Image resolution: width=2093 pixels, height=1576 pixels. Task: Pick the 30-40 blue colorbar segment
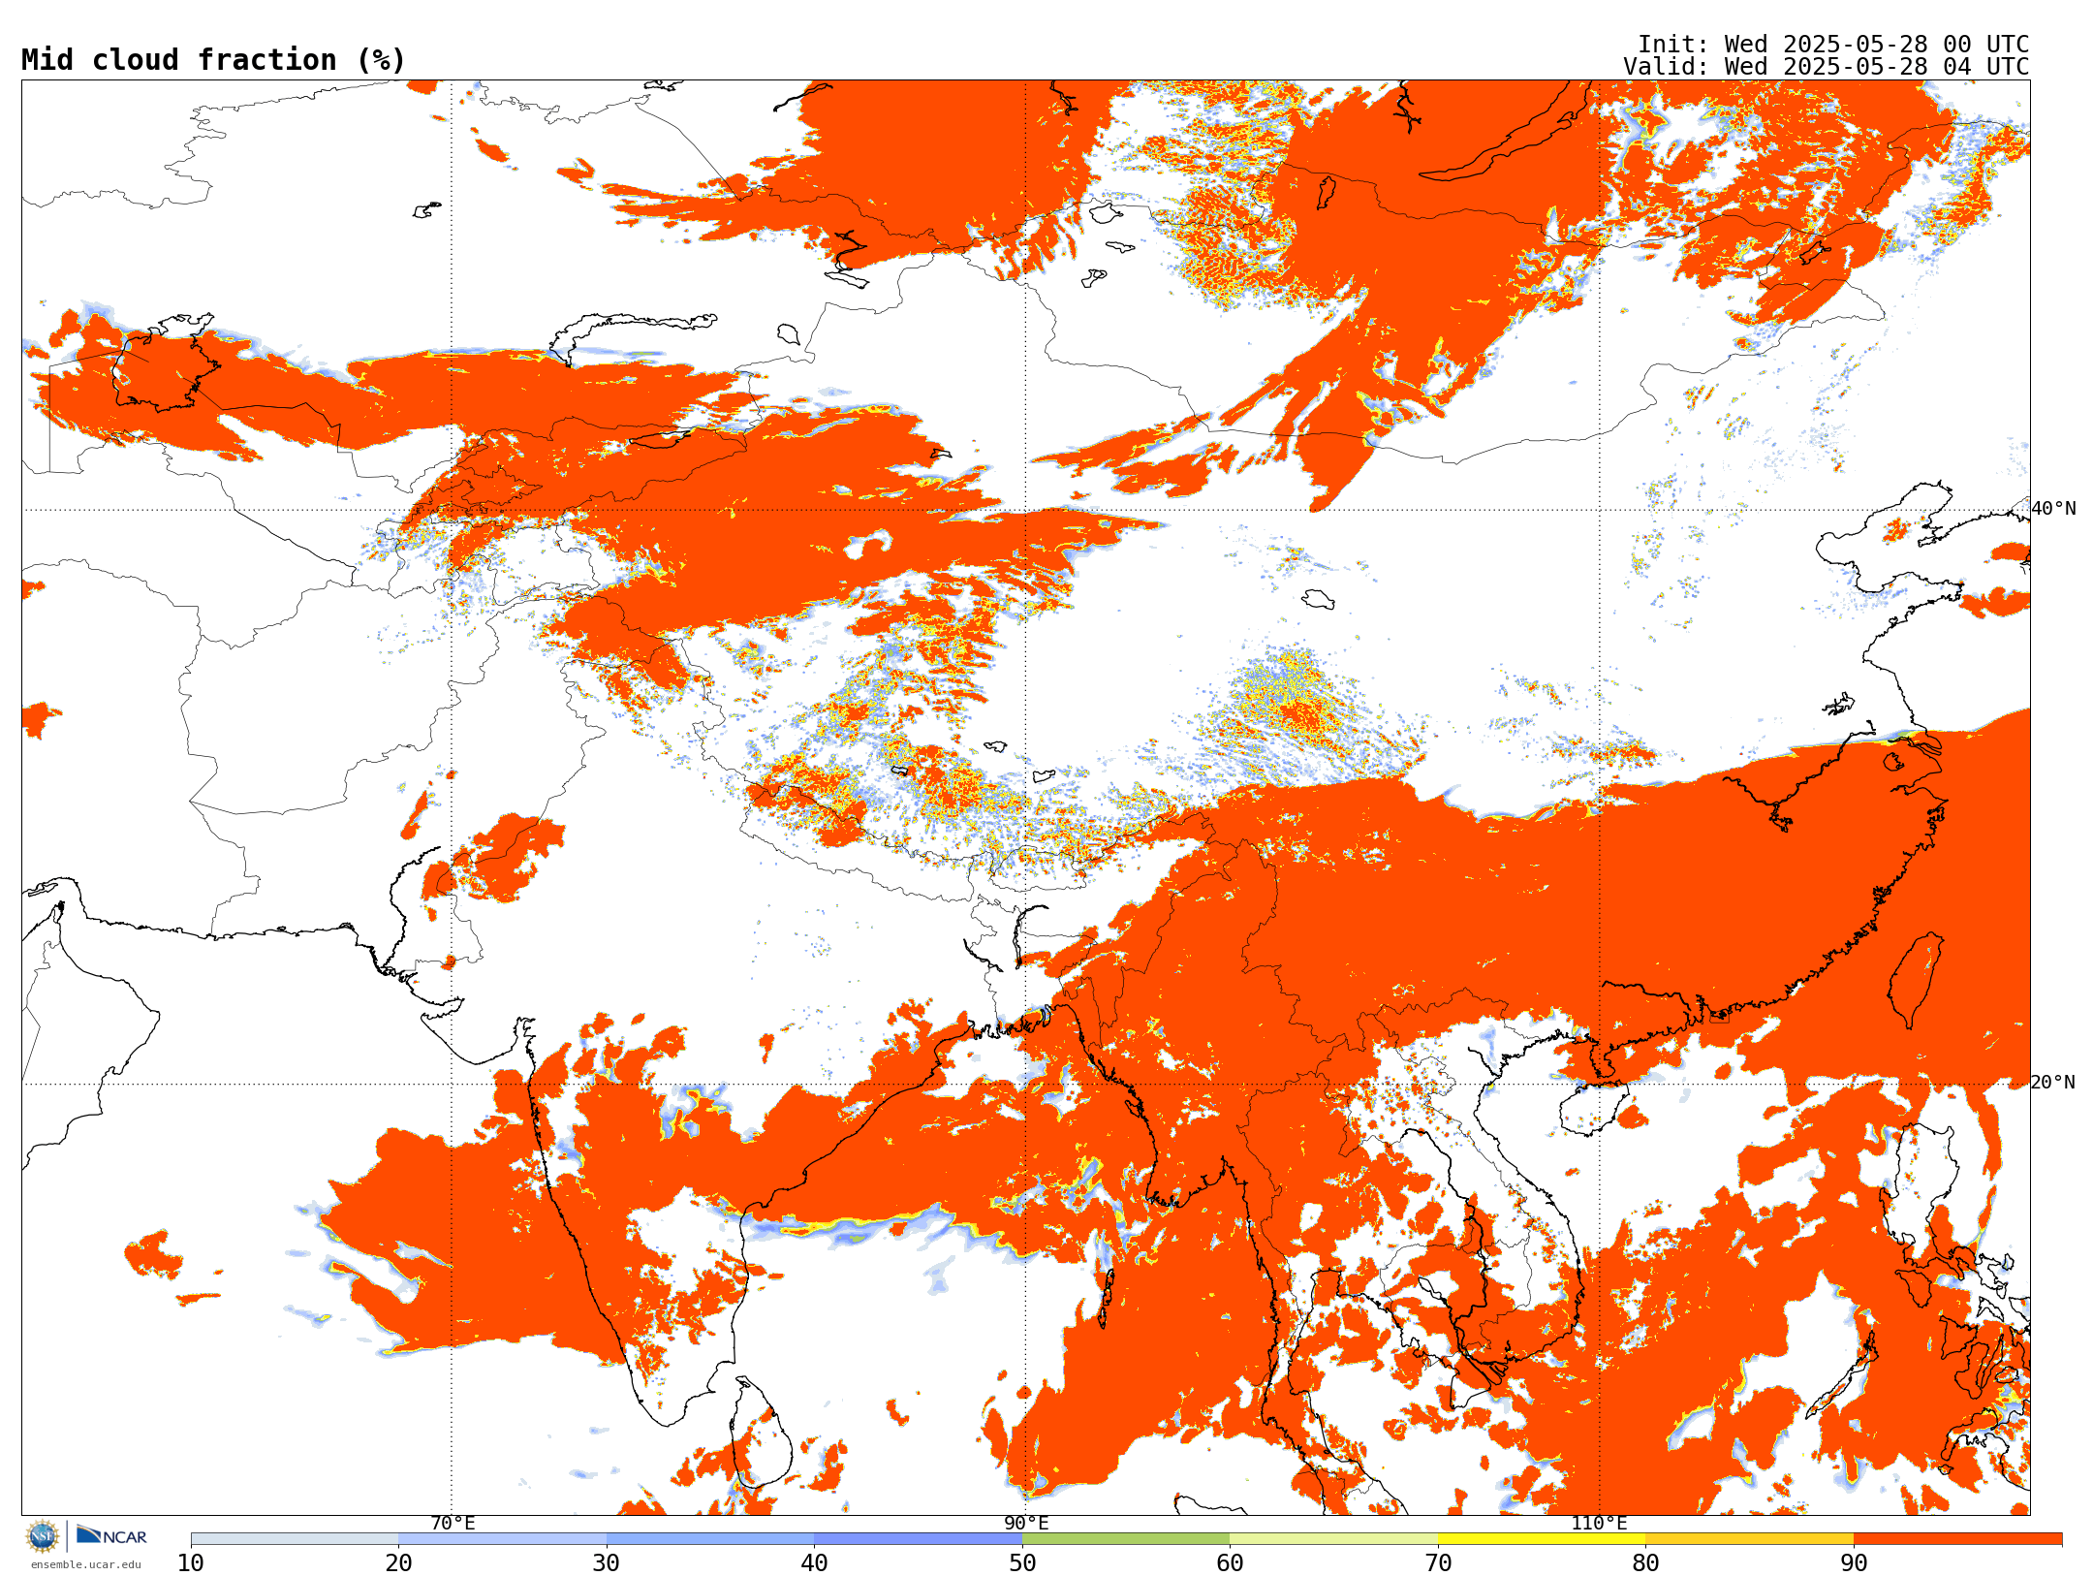[710, 1539]
